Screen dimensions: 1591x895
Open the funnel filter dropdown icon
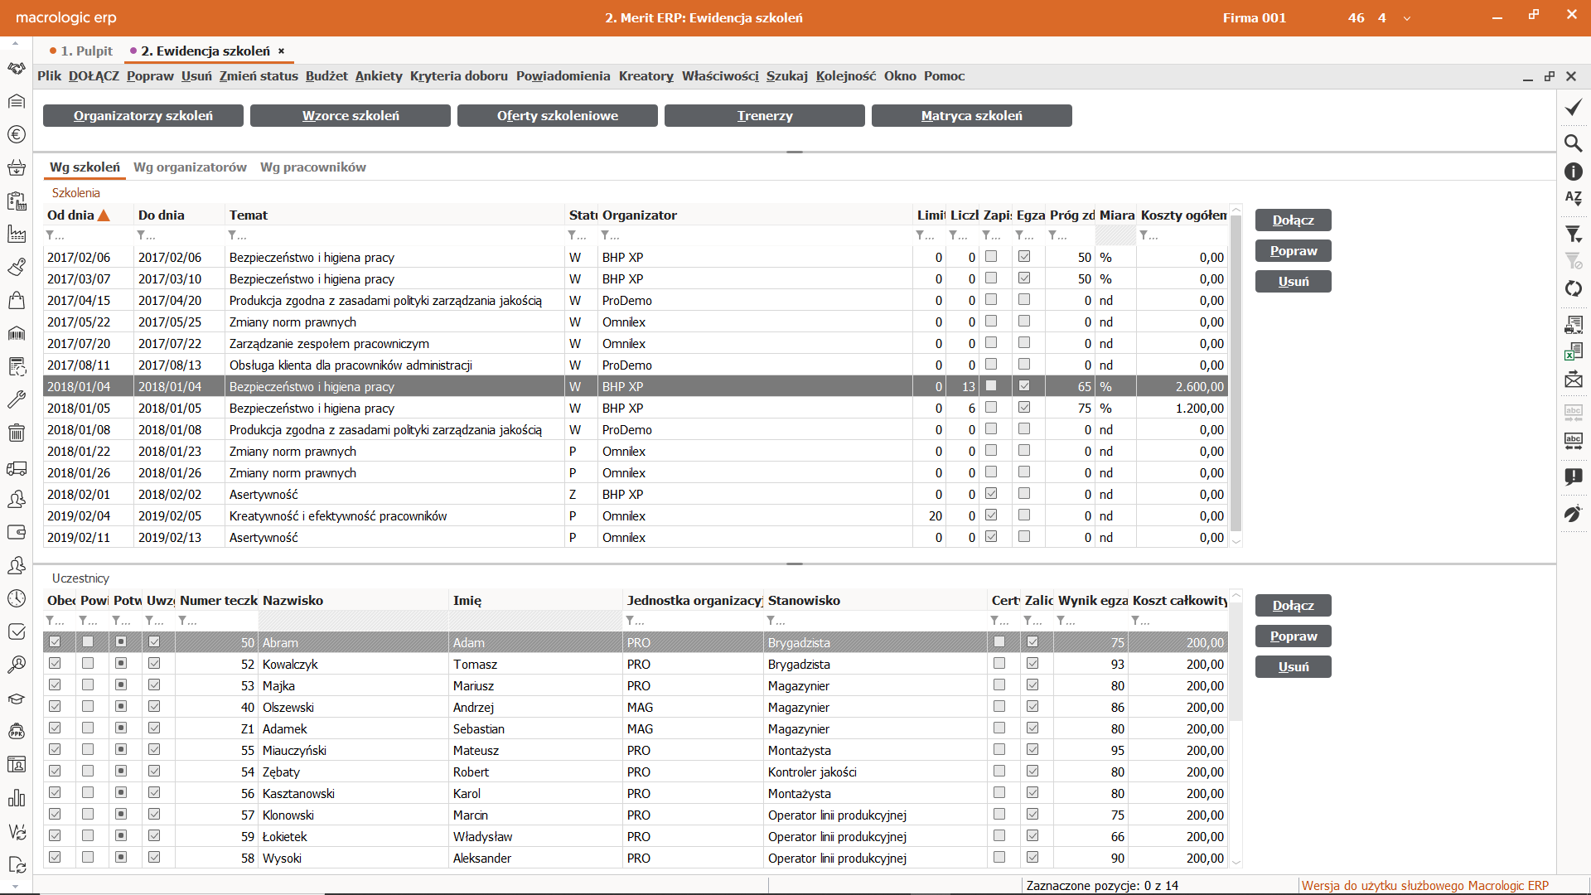[1573, 235]
